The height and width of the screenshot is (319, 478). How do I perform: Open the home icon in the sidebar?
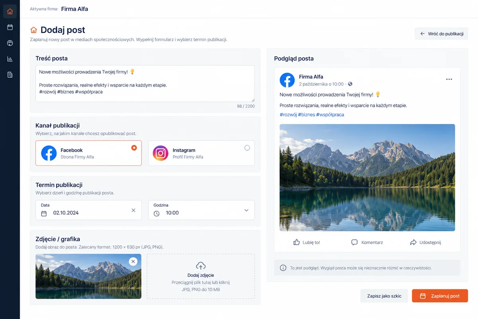[x=10, y=11]
